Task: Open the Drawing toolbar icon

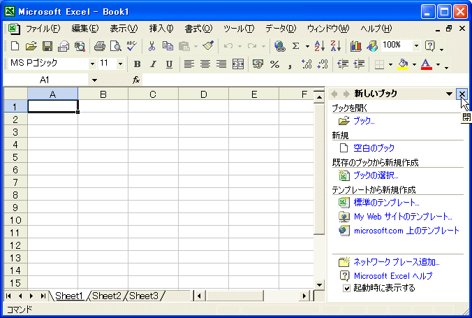Action: [x=372, y=46]
